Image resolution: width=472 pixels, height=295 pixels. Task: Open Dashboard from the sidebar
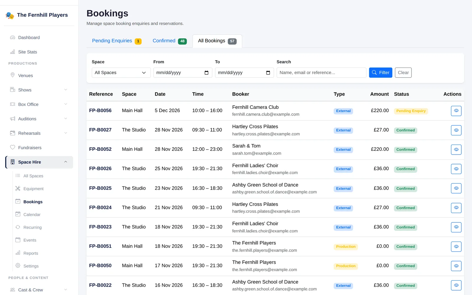[39, 37]
